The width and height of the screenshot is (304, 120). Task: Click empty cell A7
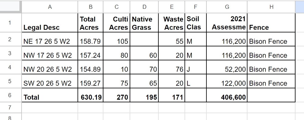click(50, 108)
